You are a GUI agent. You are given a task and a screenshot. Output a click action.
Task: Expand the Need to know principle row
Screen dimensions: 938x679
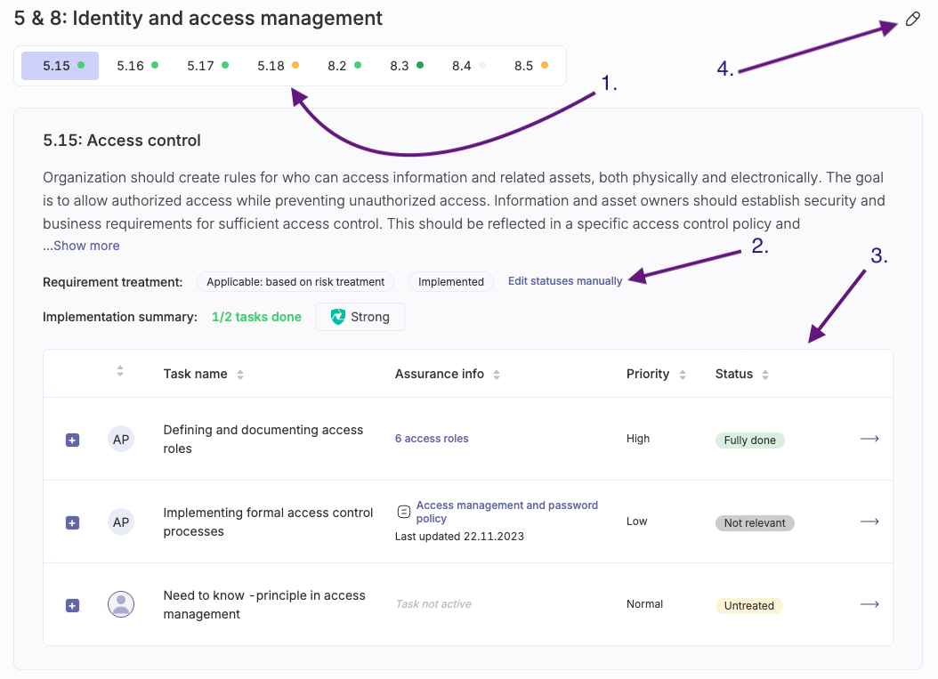tap(73, 605)
